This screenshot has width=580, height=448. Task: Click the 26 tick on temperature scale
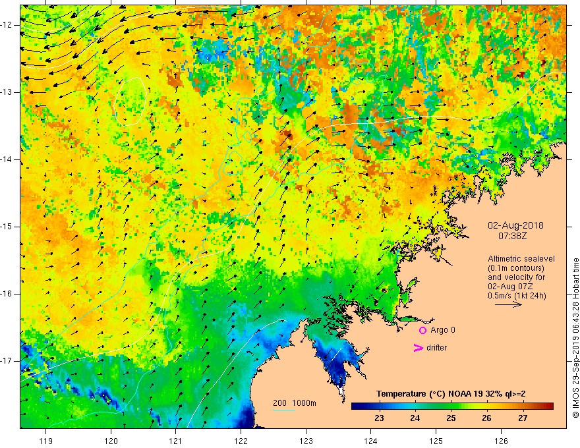coord(487,418)
